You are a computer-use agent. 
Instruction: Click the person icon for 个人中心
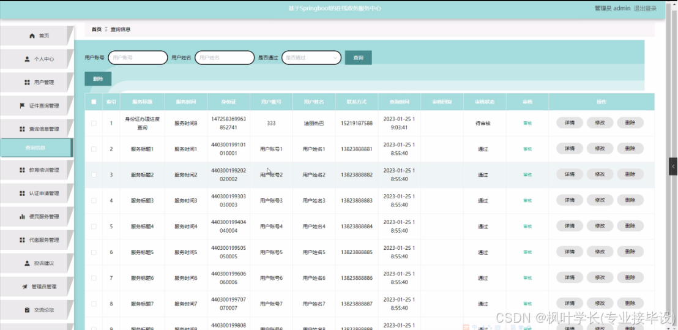[x=28, y=59]
